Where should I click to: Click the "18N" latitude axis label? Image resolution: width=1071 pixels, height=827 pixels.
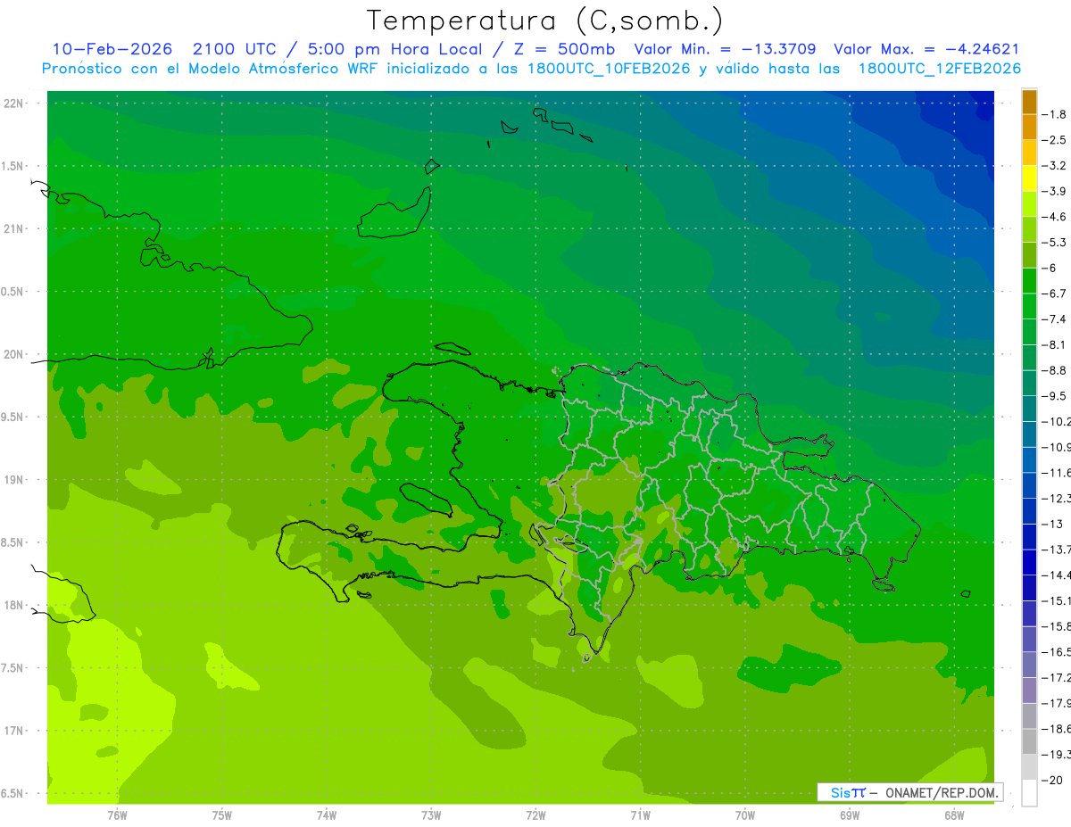point(14,605)
